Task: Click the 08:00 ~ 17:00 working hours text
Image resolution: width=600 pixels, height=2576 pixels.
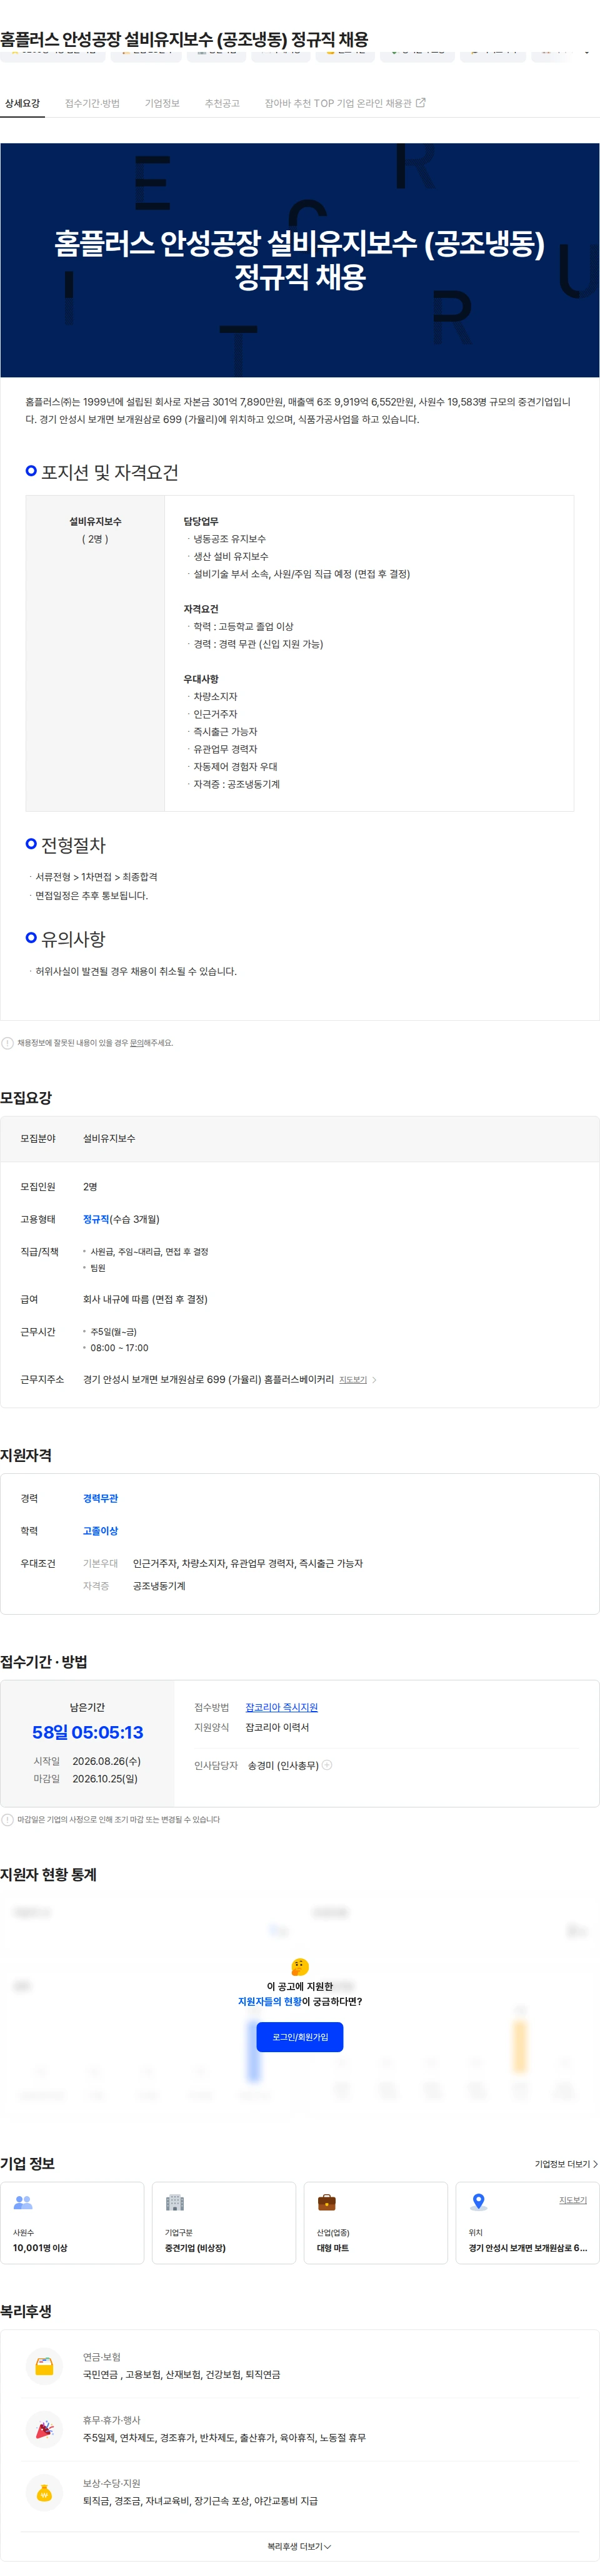Action: (119, 1348)
